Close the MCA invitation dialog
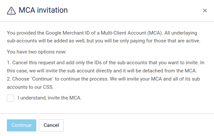 pyautogui.click(x=205, y=10)
